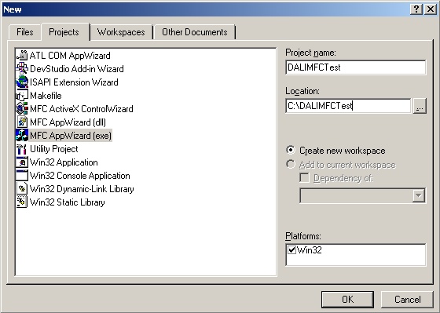Select the Makefile text entry
Screen dimensions: 440x313
tap(46, 96)
